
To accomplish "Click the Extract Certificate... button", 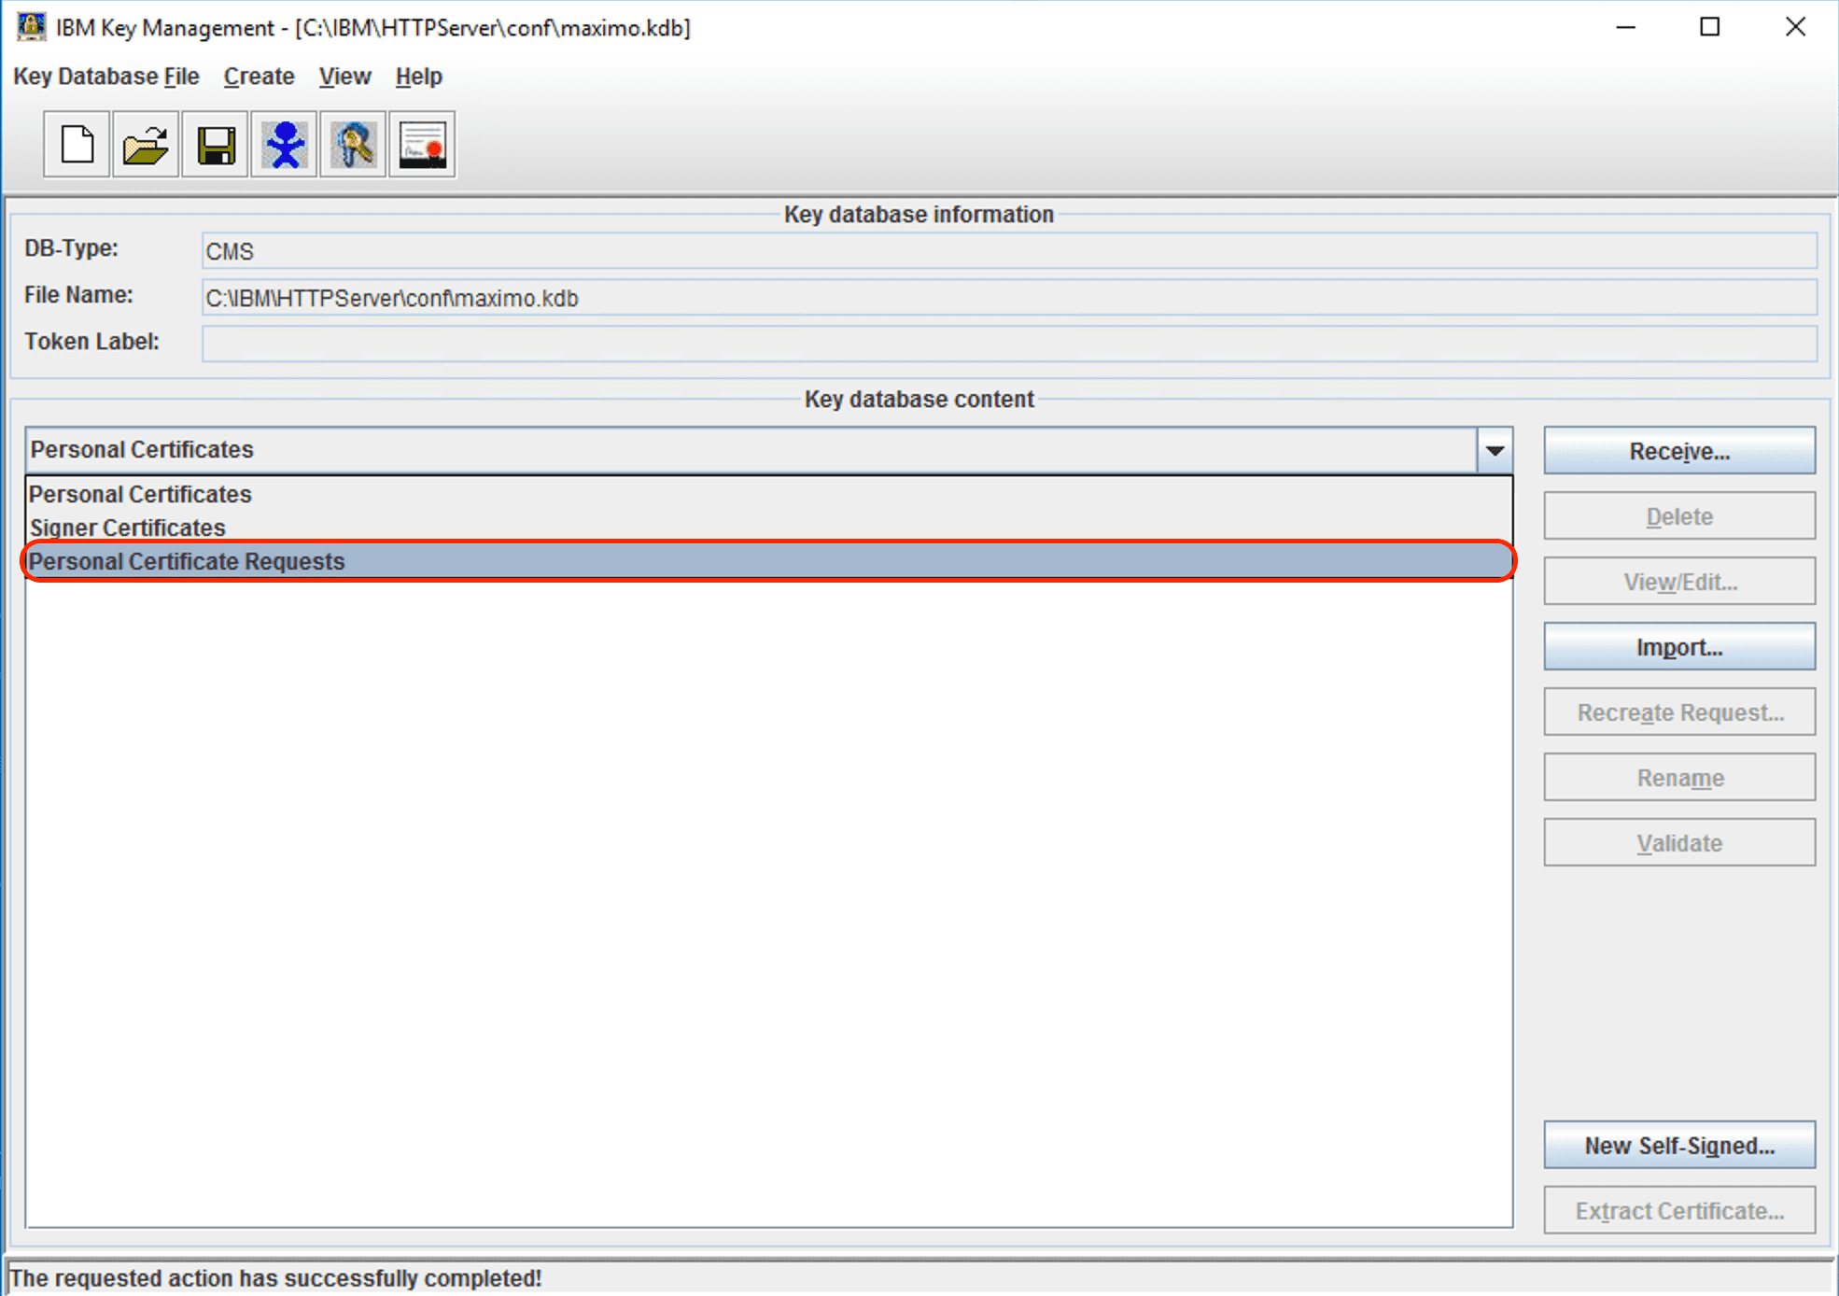I will (x=1678, y=1211).
